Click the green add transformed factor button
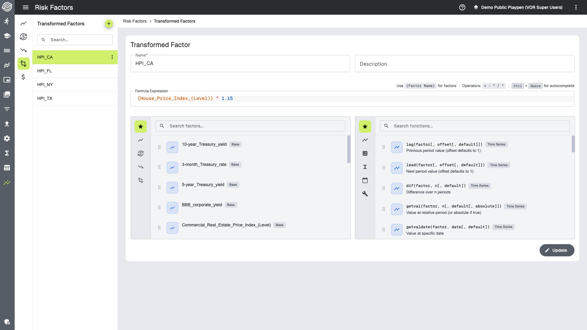Image resolution: width=587 pixels, height=330 pixels. [109, 24]
